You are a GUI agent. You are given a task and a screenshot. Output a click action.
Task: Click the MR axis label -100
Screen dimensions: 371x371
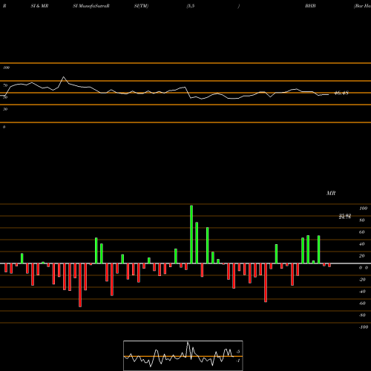point(364,327)
